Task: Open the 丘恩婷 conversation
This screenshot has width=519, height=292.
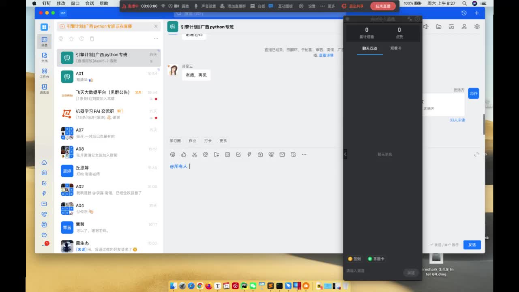Action: coord(109,171)
